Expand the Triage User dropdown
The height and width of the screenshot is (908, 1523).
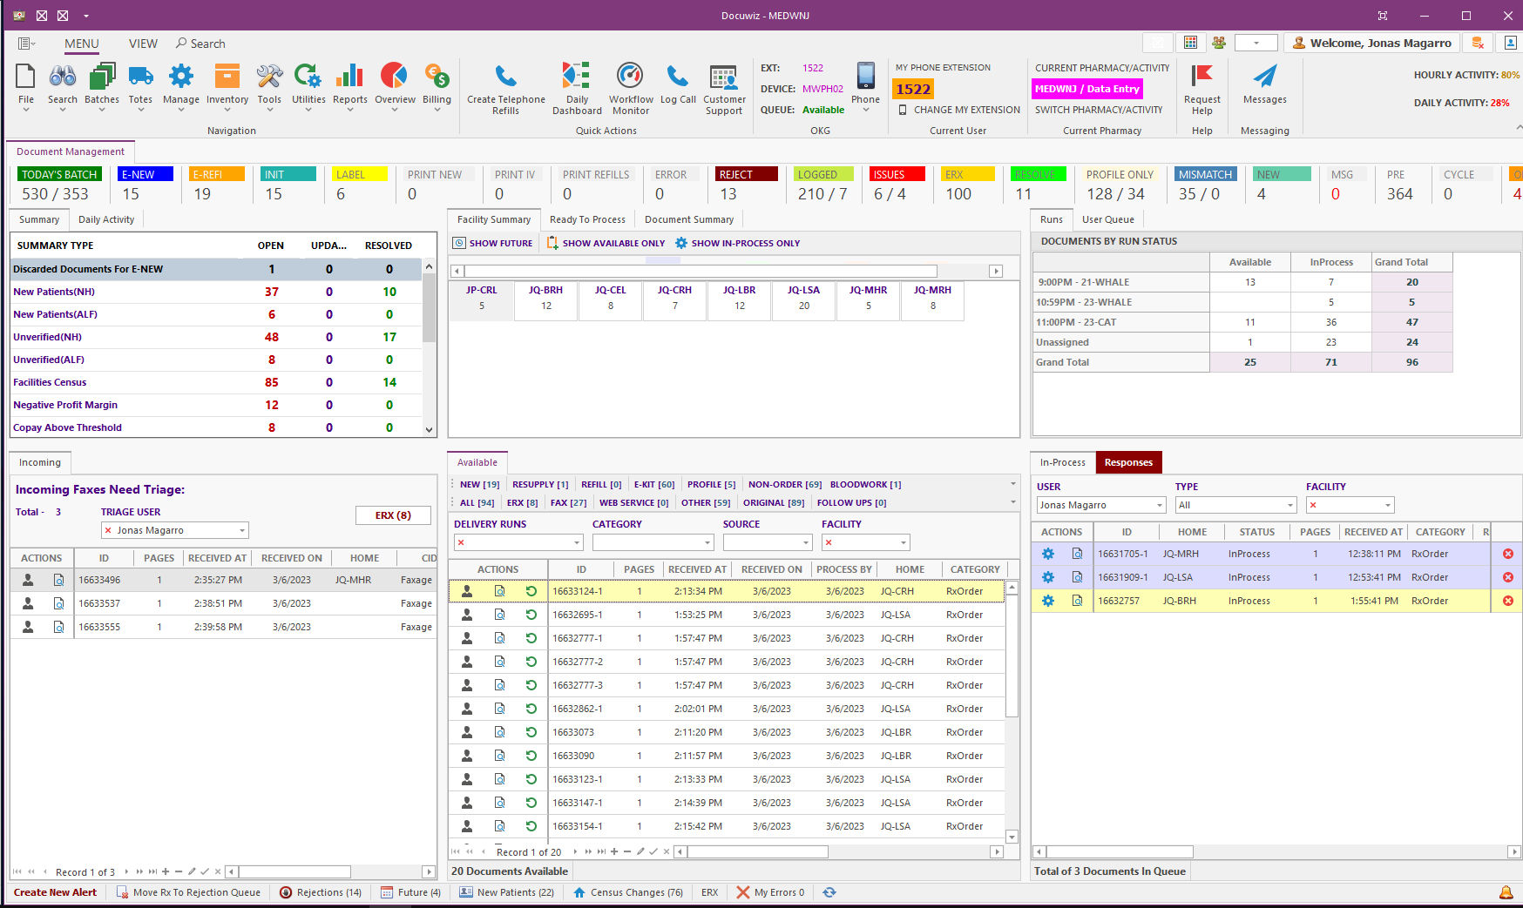[242, 530]
